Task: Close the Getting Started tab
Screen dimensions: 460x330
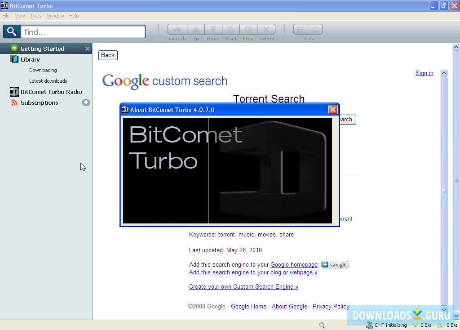Action: click(88, 49)
